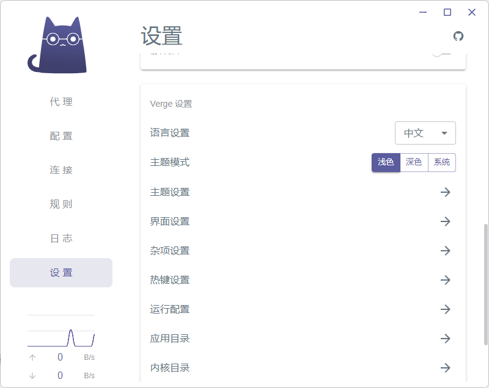The image size is (489, 388).
Task: Open 内核目录 via its arrow icon
Action: pos(446,368)
